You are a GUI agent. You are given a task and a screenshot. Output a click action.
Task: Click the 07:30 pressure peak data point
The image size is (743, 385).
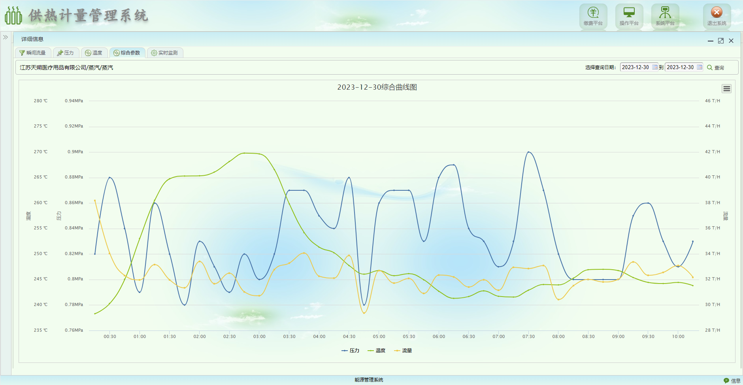[528, 152]
